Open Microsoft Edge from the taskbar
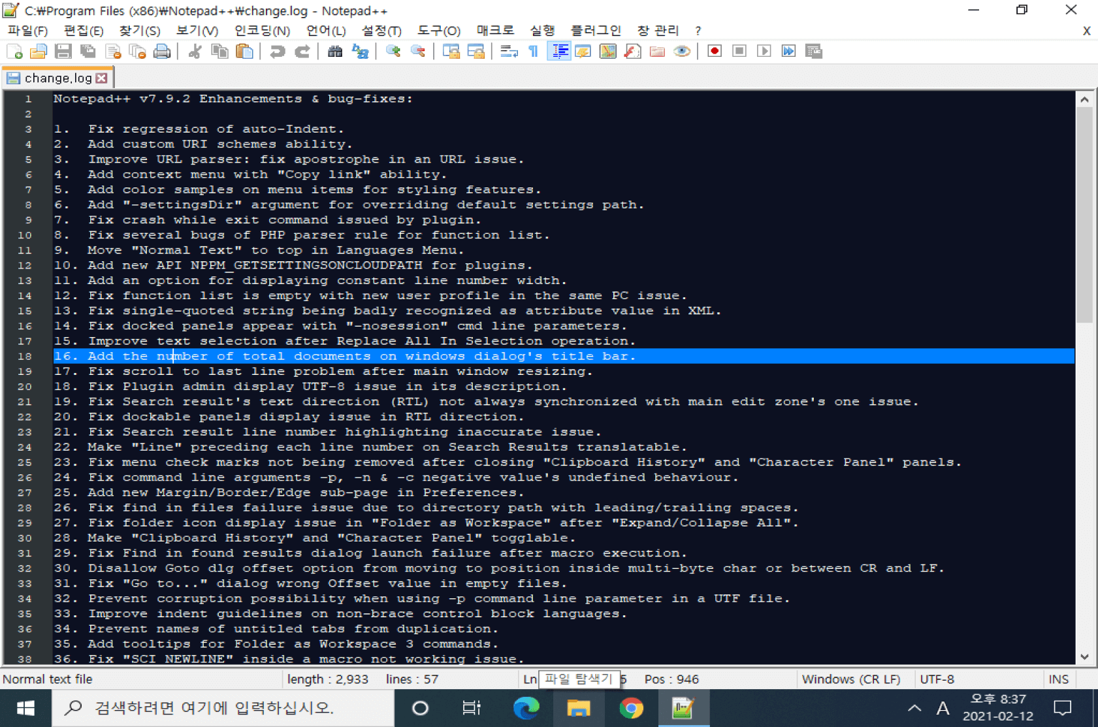 [x=526, y=709]
